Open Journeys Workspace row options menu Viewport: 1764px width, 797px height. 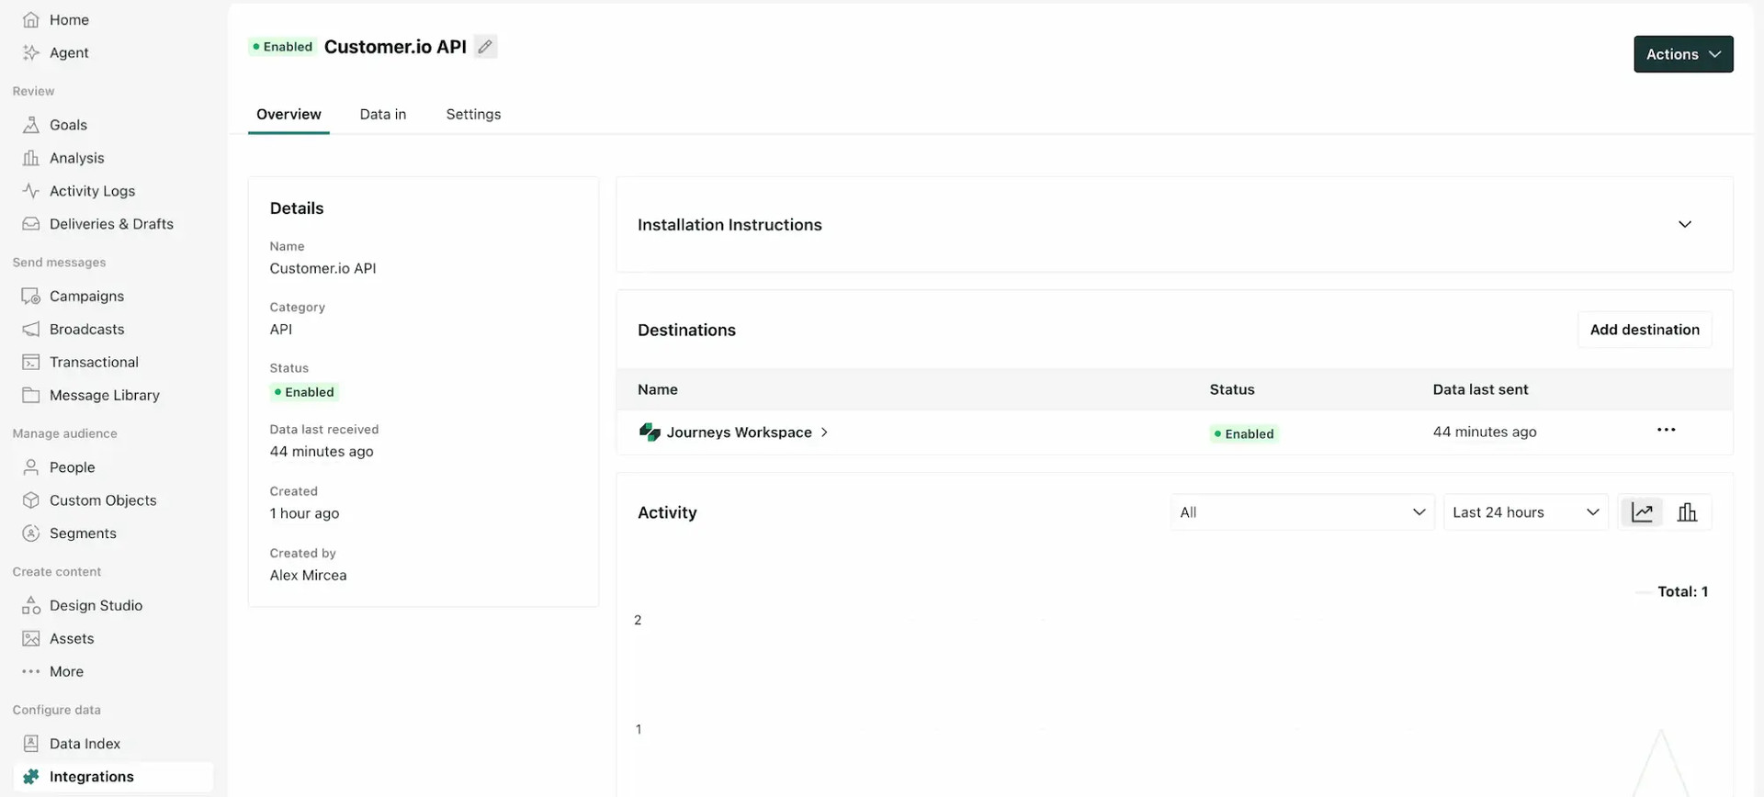(1666, 430)
